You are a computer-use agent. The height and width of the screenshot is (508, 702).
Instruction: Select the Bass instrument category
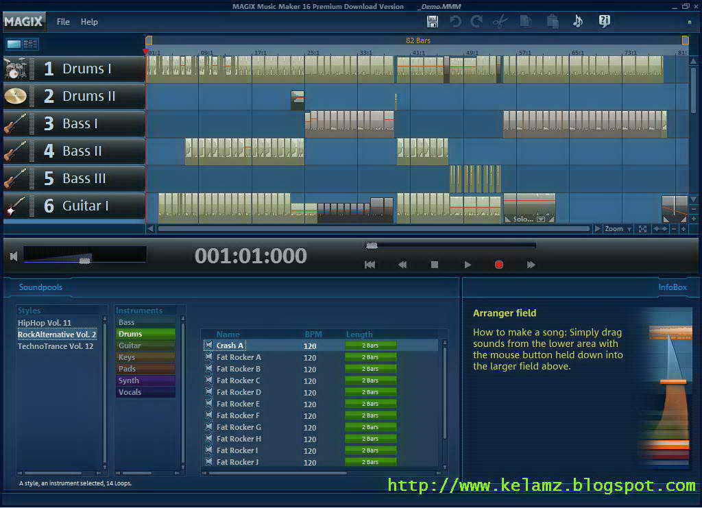(145, 322)
